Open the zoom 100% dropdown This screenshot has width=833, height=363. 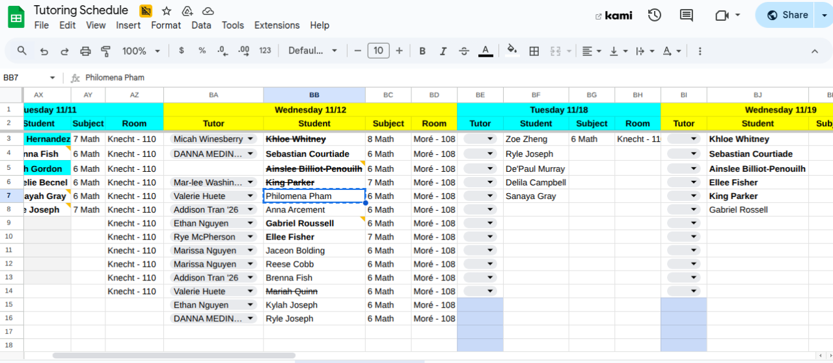141,51
